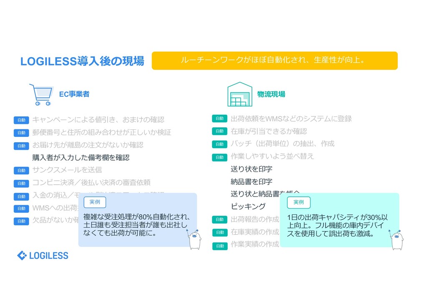
Task: Click the mascot character on the teal 実例 box
Action: tap(397, 239)
